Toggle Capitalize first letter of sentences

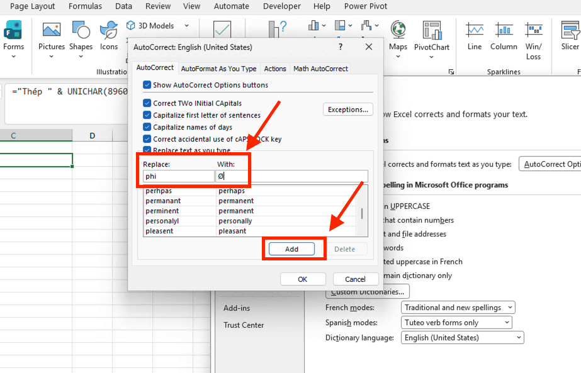147,115
